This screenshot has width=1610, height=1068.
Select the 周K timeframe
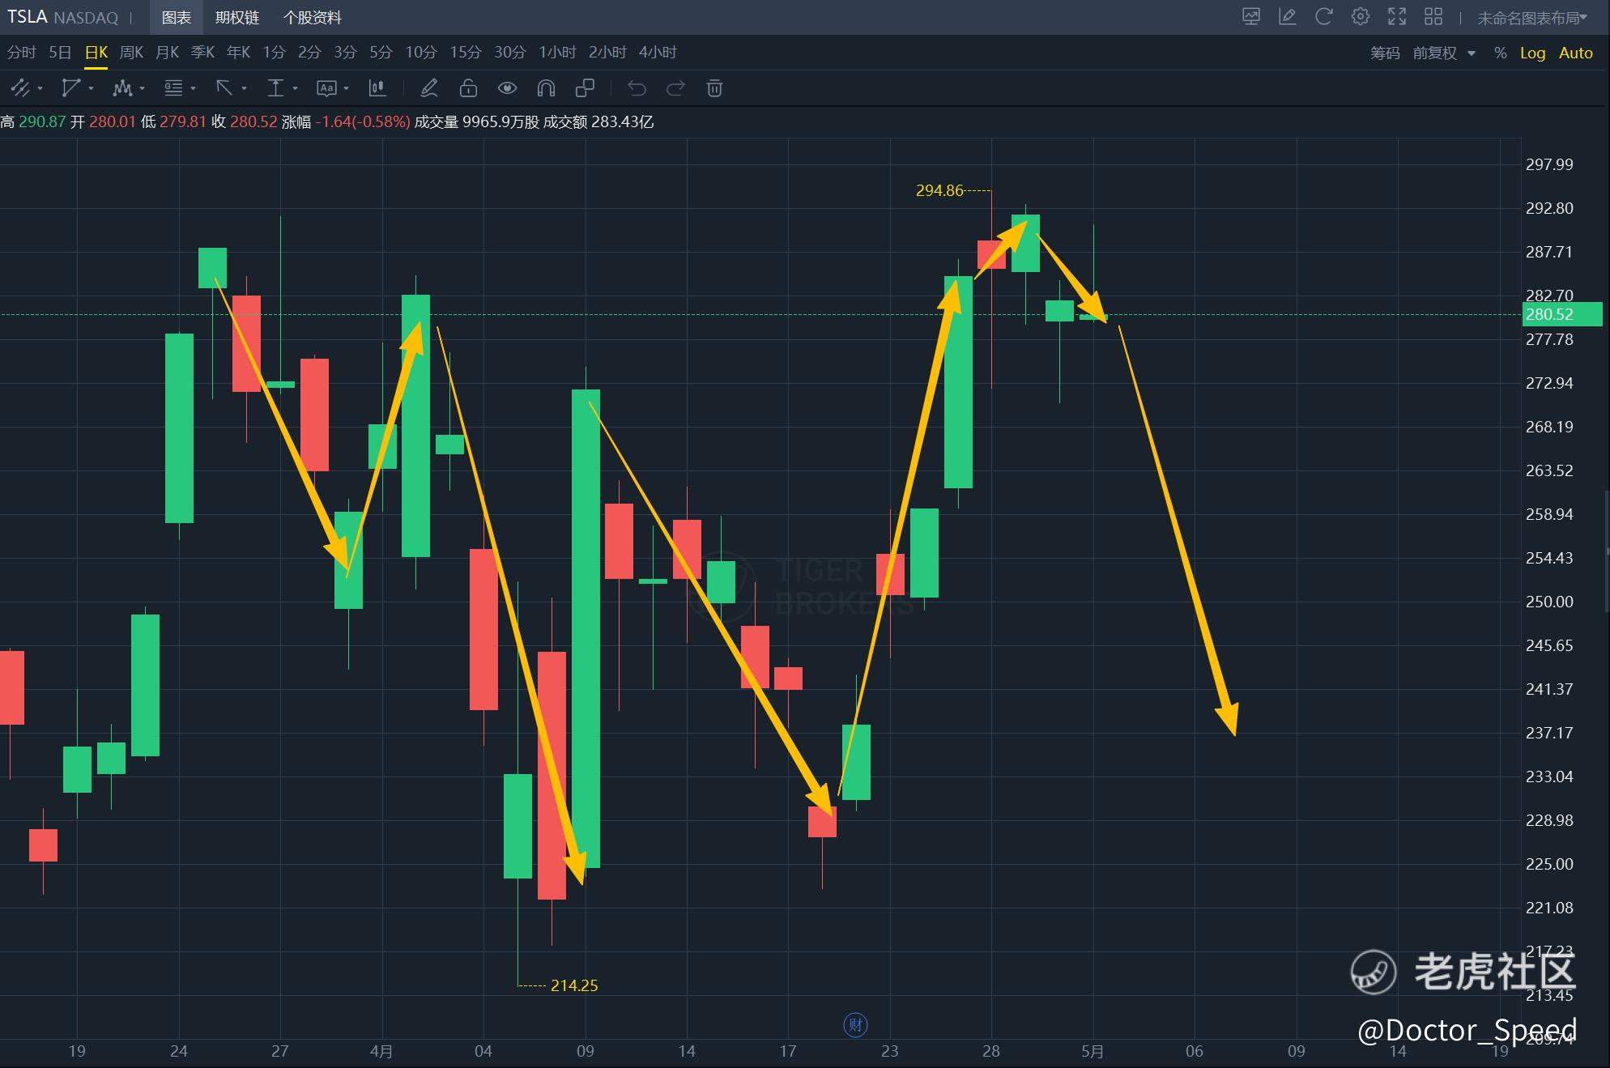click(x=131, y=53)
